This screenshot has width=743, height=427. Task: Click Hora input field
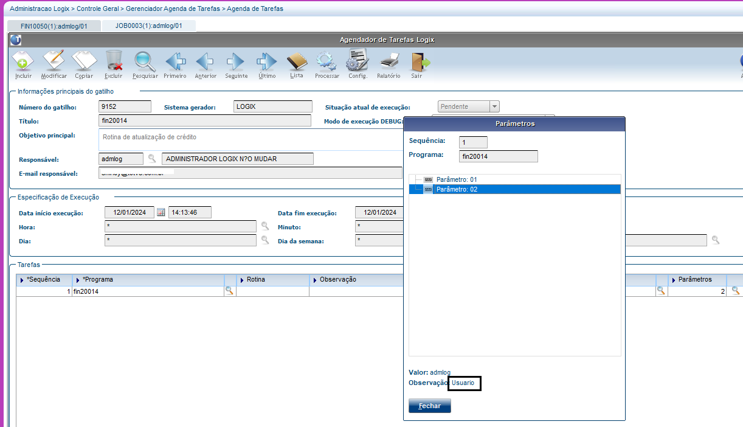pos(181,226)
